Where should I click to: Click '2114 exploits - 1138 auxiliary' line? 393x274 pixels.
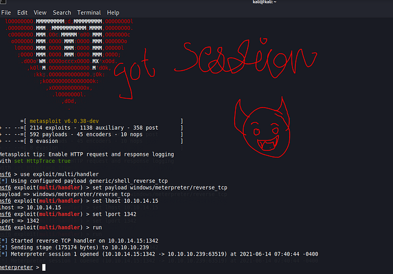[94, 128]
